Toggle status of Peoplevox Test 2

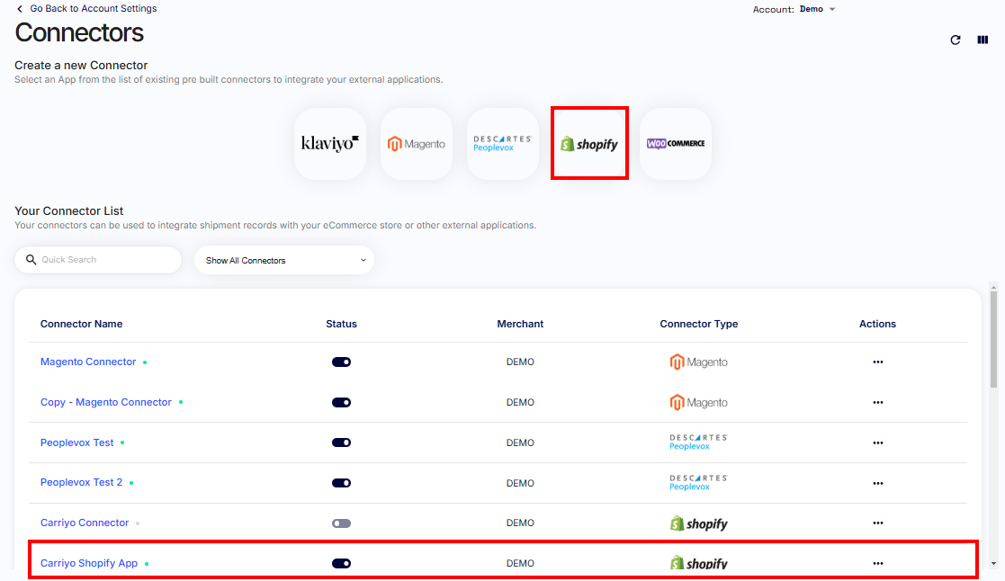pyautogui.click(x=341, y=483)
